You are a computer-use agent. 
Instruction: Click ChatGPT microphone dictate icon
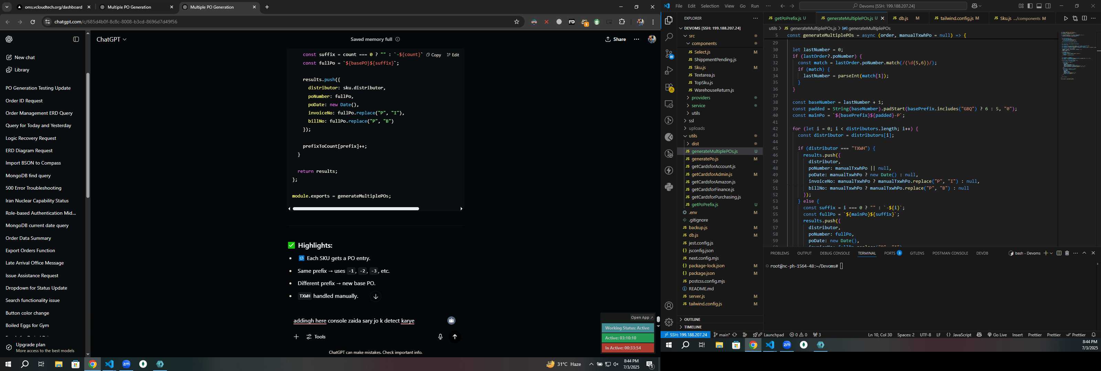[x=440, y=337]
